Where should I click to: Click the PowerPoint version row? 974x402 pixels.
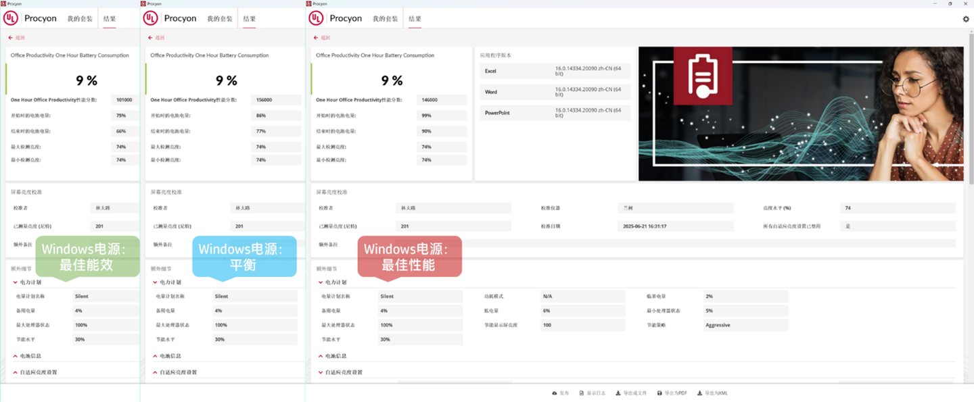(x=555, y=113)
